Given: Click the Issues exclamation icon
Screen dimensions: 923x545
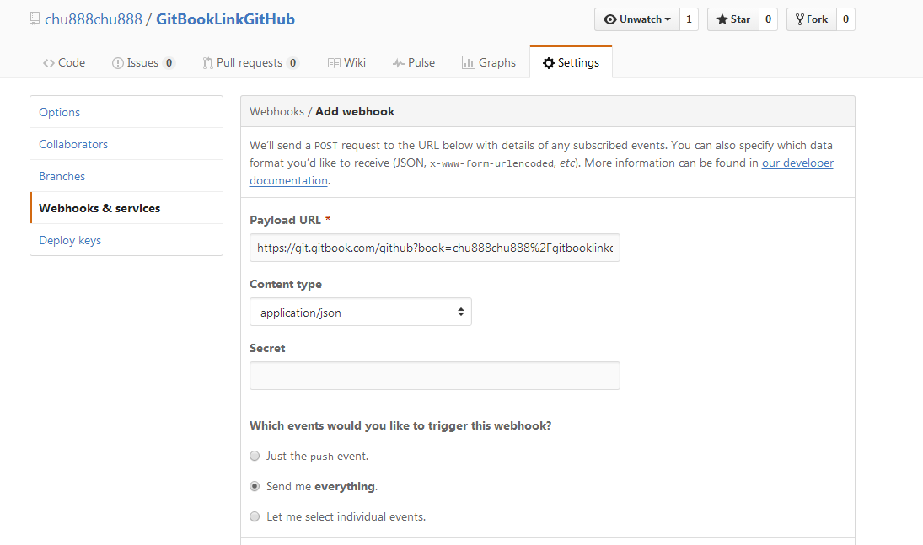Looking at the screenshot, I should (x=118, y=63).
